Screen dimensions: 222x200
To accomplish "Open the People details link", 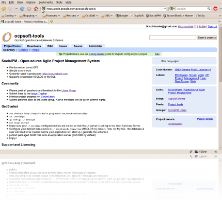I will [x=205, y=119].
